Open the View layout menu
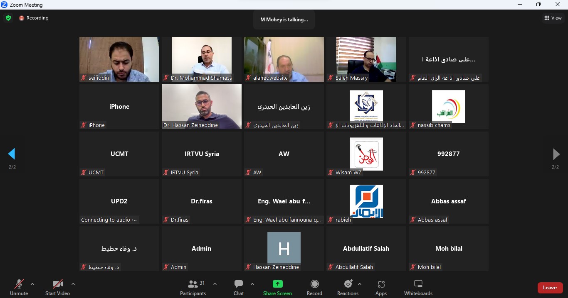The image size is (568, 298). (553, 18)
